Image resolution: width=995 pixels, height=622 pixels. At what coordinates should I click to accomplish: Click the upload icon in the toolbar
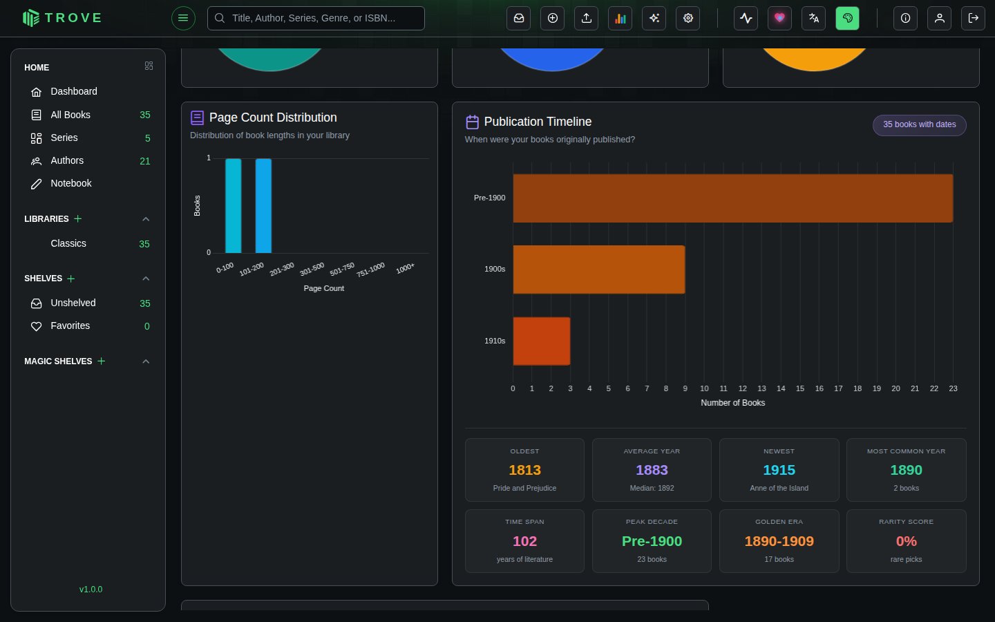click(x=587, y=18)
